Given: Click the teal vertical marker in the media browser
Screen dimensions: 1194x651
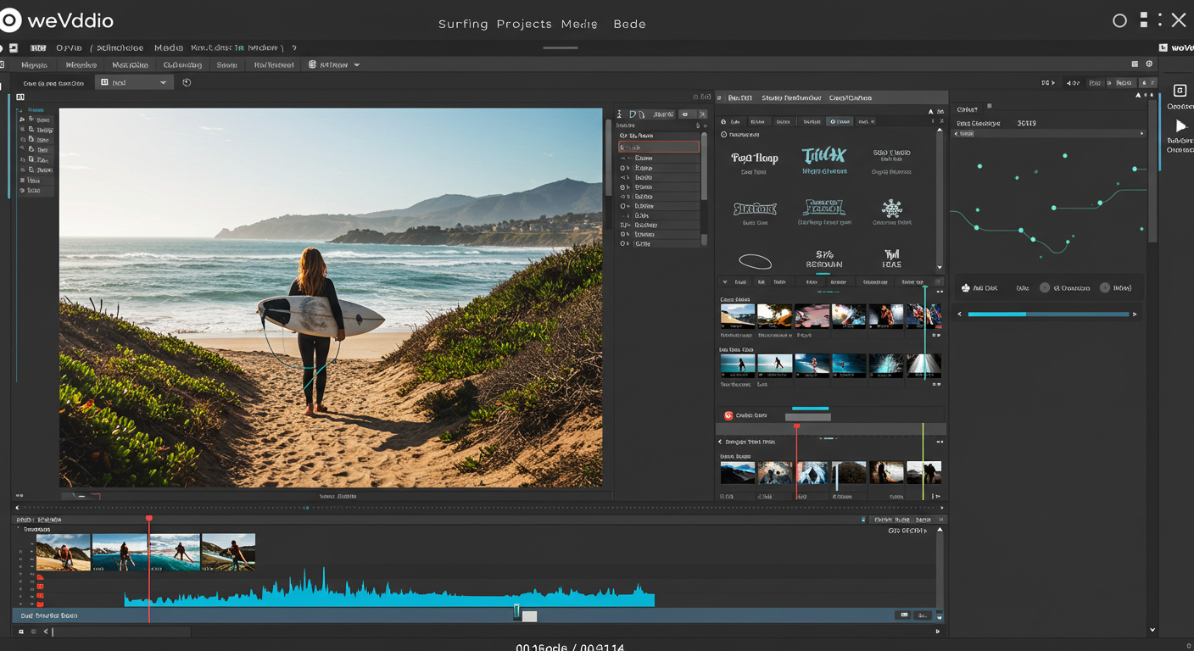Looking at the screenshot, I should [x=925, y=335].
